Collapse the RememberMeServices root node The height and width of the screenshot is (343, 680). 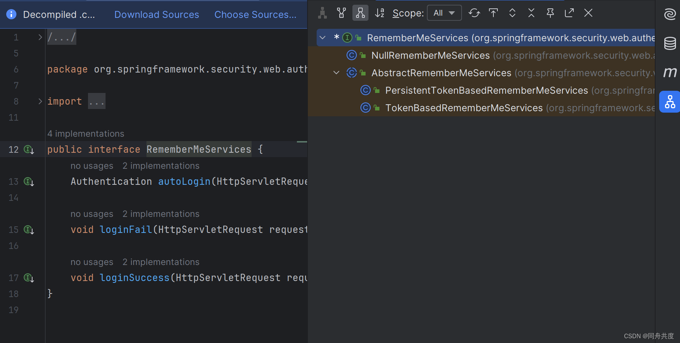(322, 38)
